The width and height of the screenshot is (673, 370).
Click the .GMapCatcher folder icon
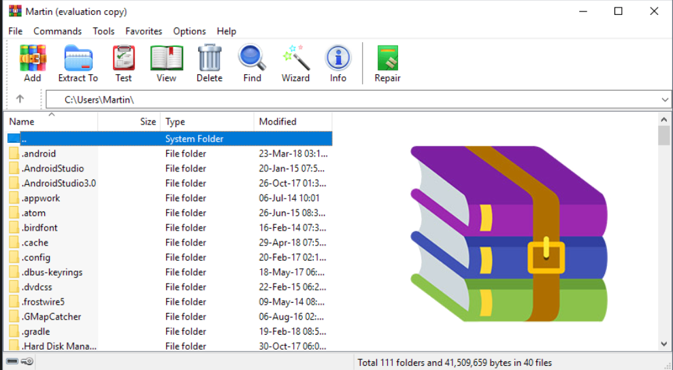point(14,316)
